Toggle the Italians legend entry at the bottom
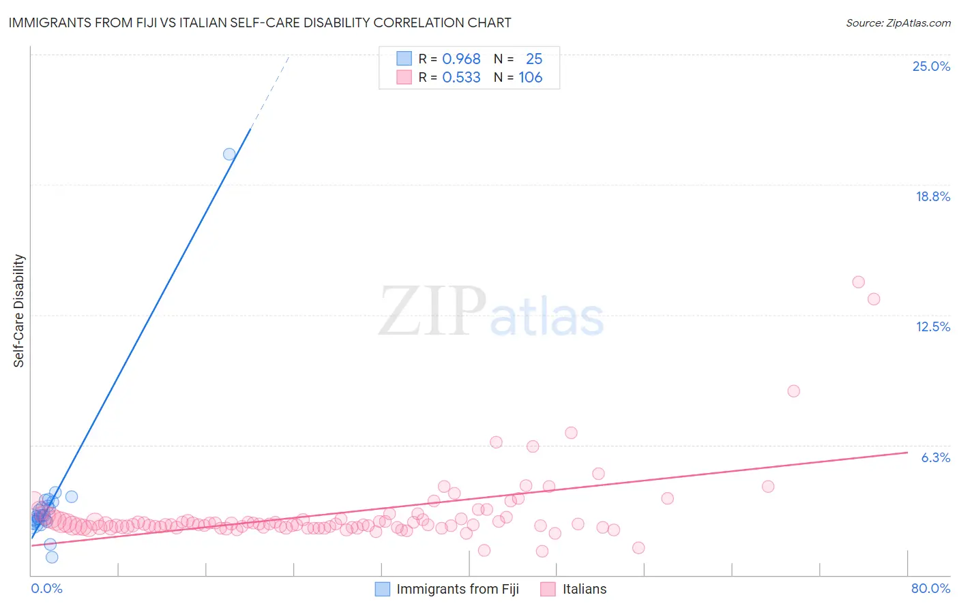 coord(574,589)
